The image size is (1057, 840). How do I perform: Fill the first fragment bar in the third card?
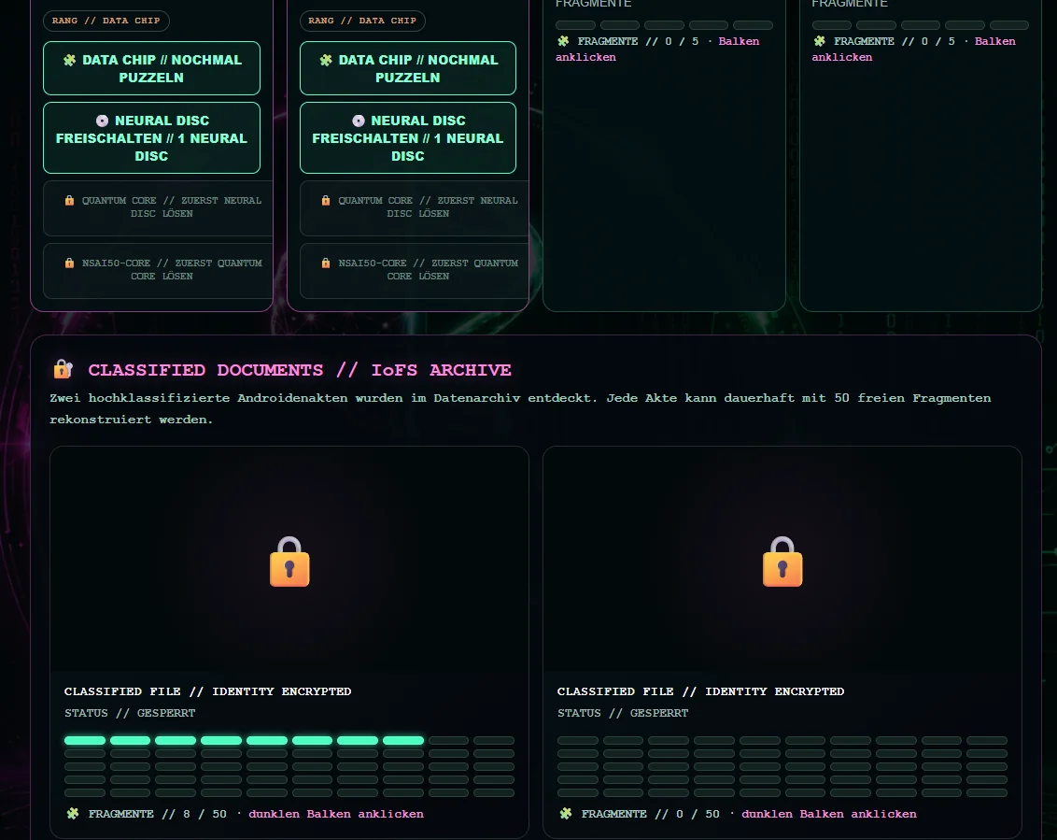[x=576, y=25]
